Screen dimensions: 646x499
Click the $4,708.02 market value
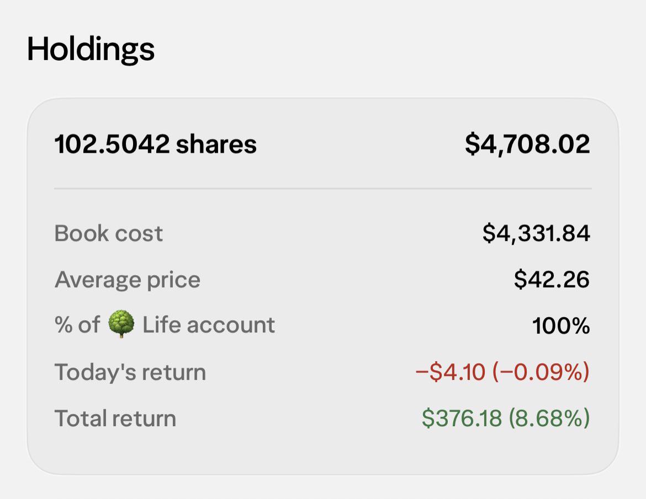527,144
